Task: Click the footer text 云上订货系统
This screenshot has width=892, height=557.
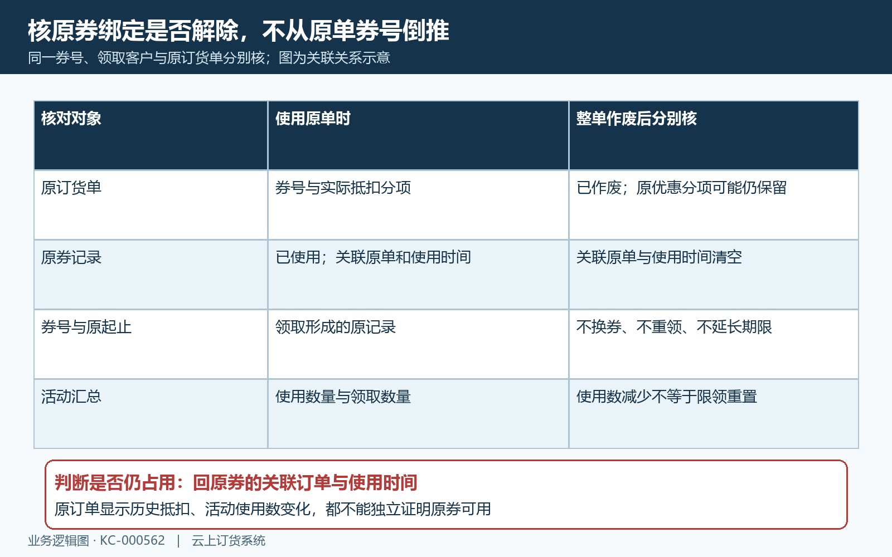Action: (x=229, y=541)
